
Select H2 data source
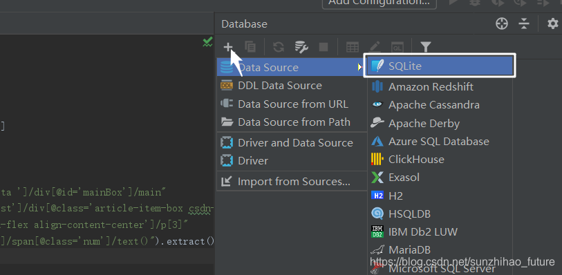(440, 196)
